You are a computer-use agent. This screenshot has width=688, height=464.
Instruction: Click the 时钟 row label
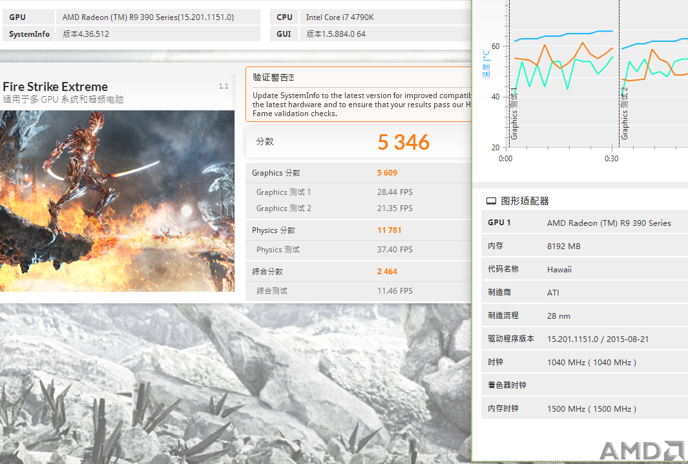pyautogui.click(x=495, y=362)
